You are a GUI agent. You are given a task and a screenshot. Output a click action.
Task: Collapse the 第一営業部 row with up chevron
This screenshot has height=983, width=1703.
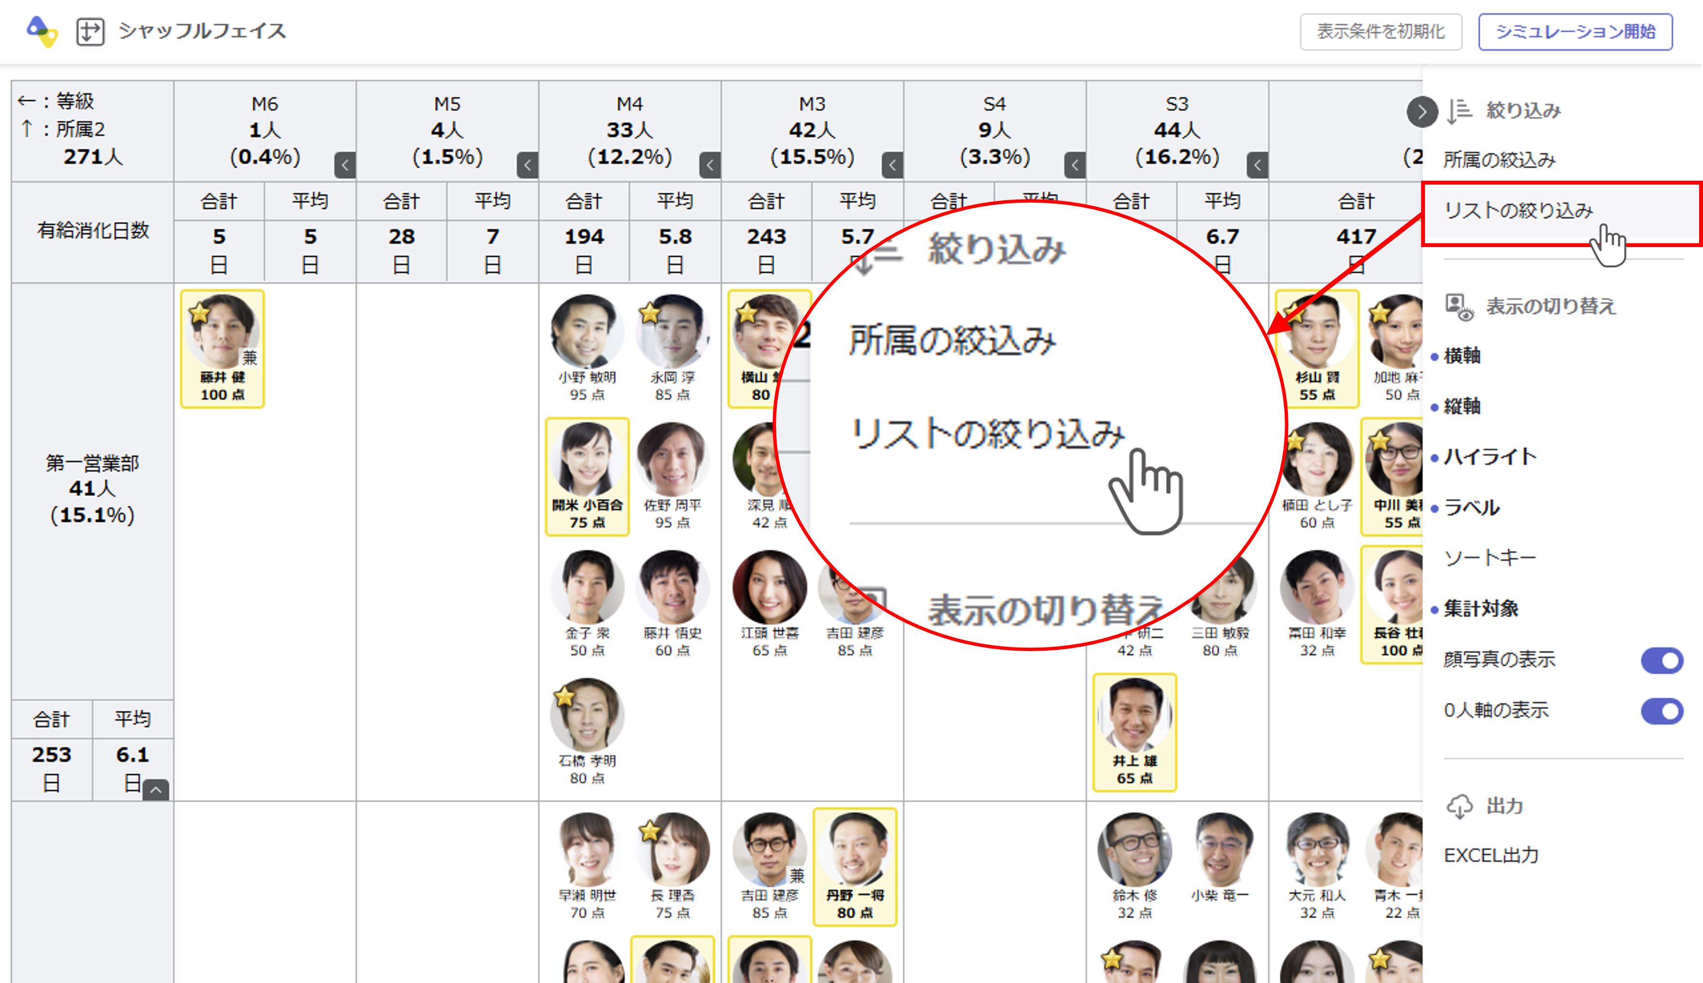tap(156, 789)
